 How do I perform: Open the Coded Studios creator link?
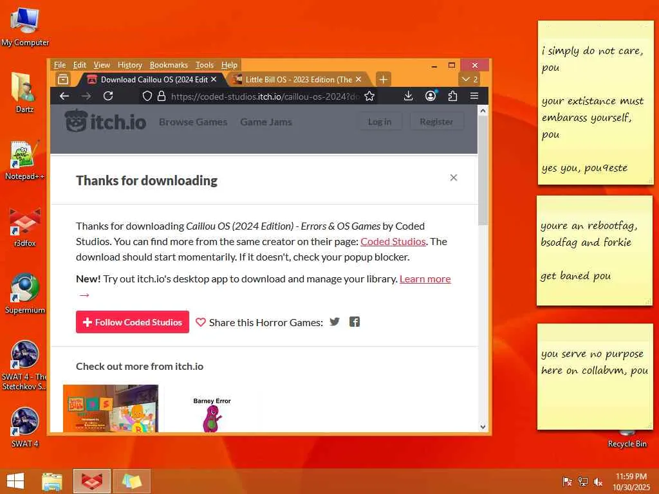[x=393, y=242]
